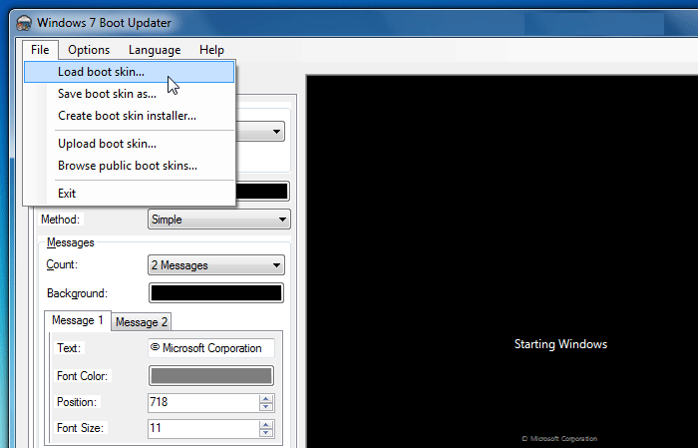The image size is (698, 448).
Task: Click the Font Size: label
Action: pos(80,428)
